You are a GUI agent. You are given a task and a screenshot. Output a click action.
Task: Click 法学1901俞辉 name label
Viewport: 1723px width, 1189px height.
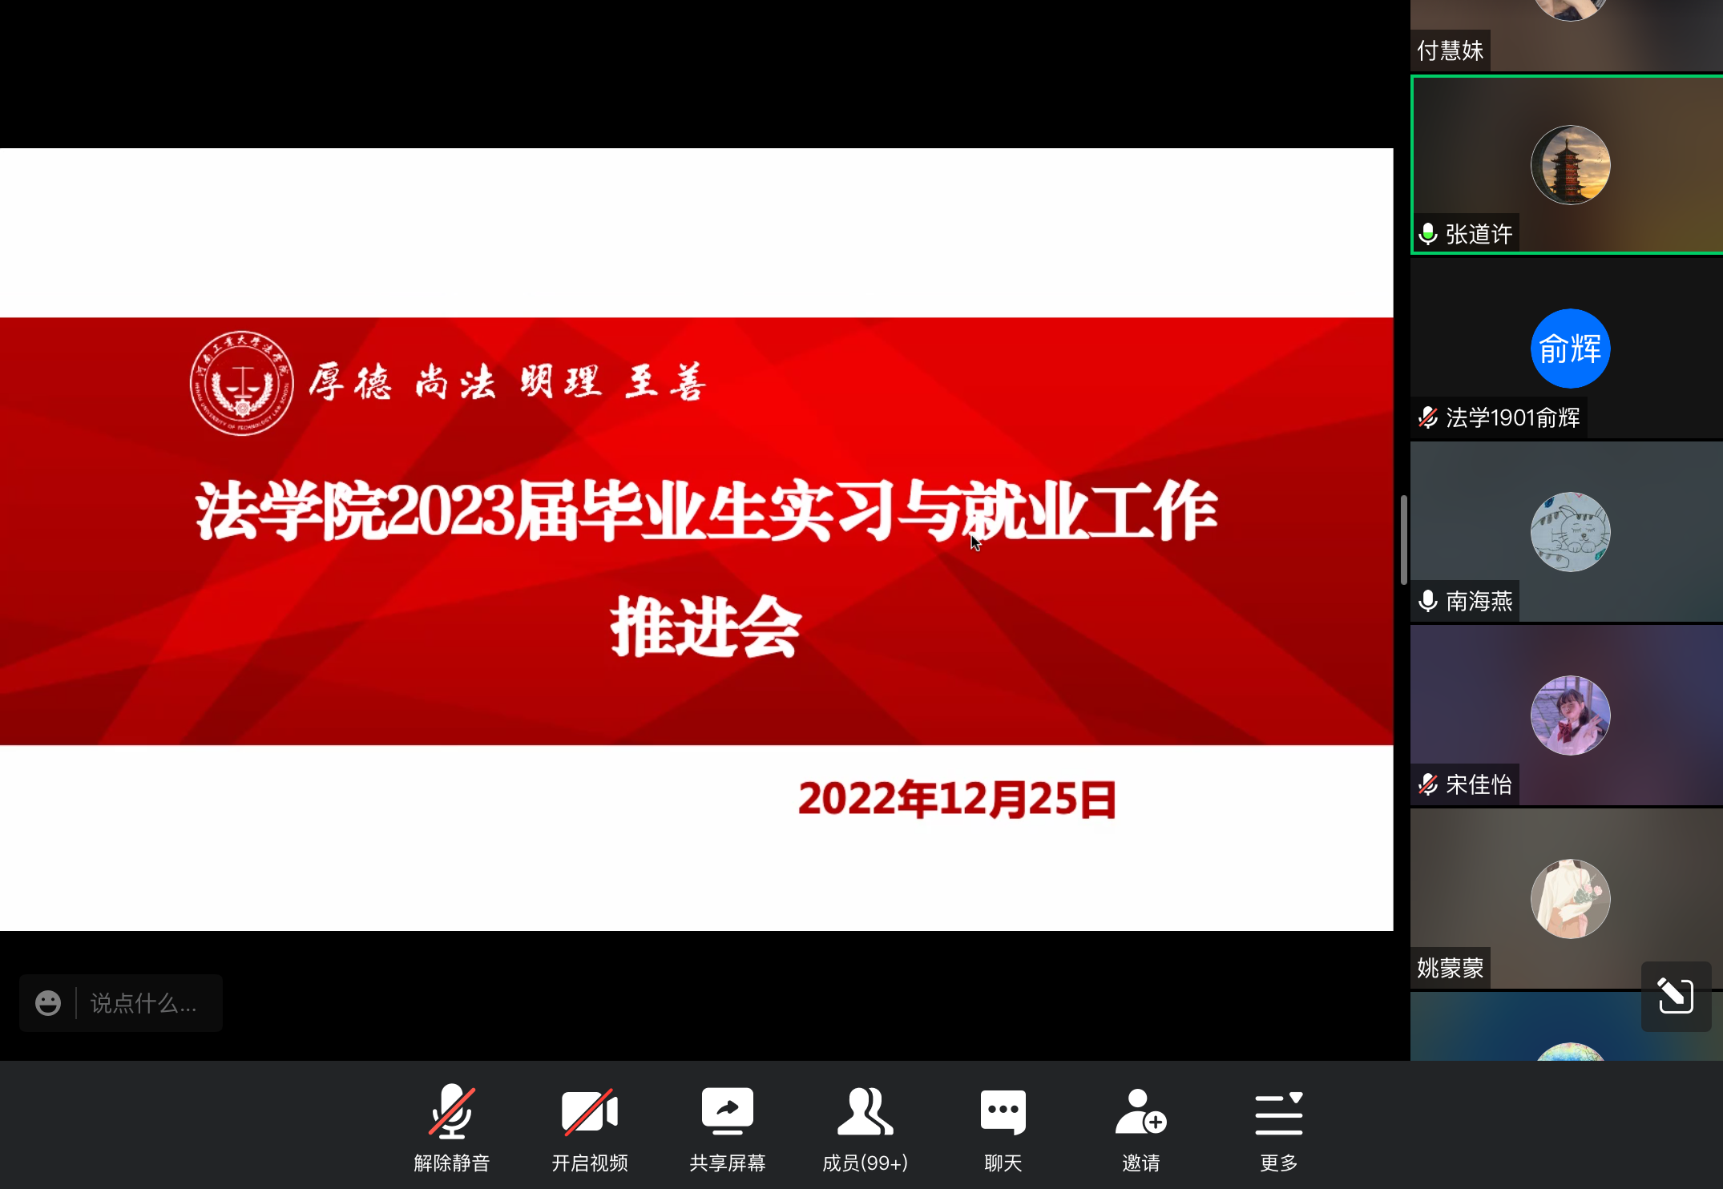[1512, 417]
